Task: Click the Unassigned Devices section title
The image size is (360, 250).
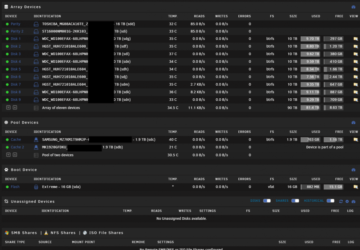Action: coord(33,201)
